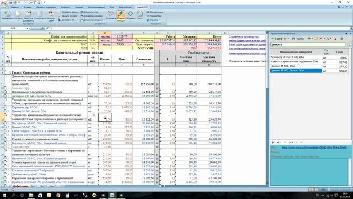The height and width of the screenshot is (199, 353).
Task: Open Chrome from the taskbar
Action: point(58,195)
